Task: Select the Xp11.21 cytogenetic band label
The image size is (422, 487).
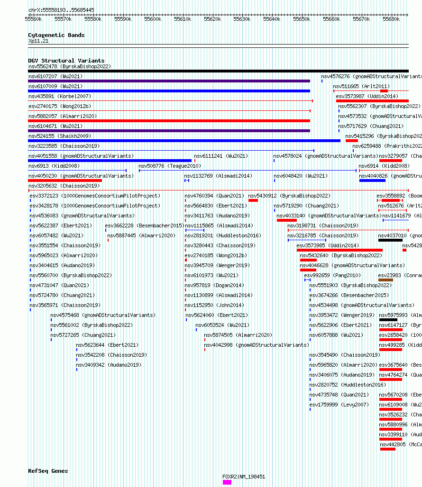Action: point(38,41)
